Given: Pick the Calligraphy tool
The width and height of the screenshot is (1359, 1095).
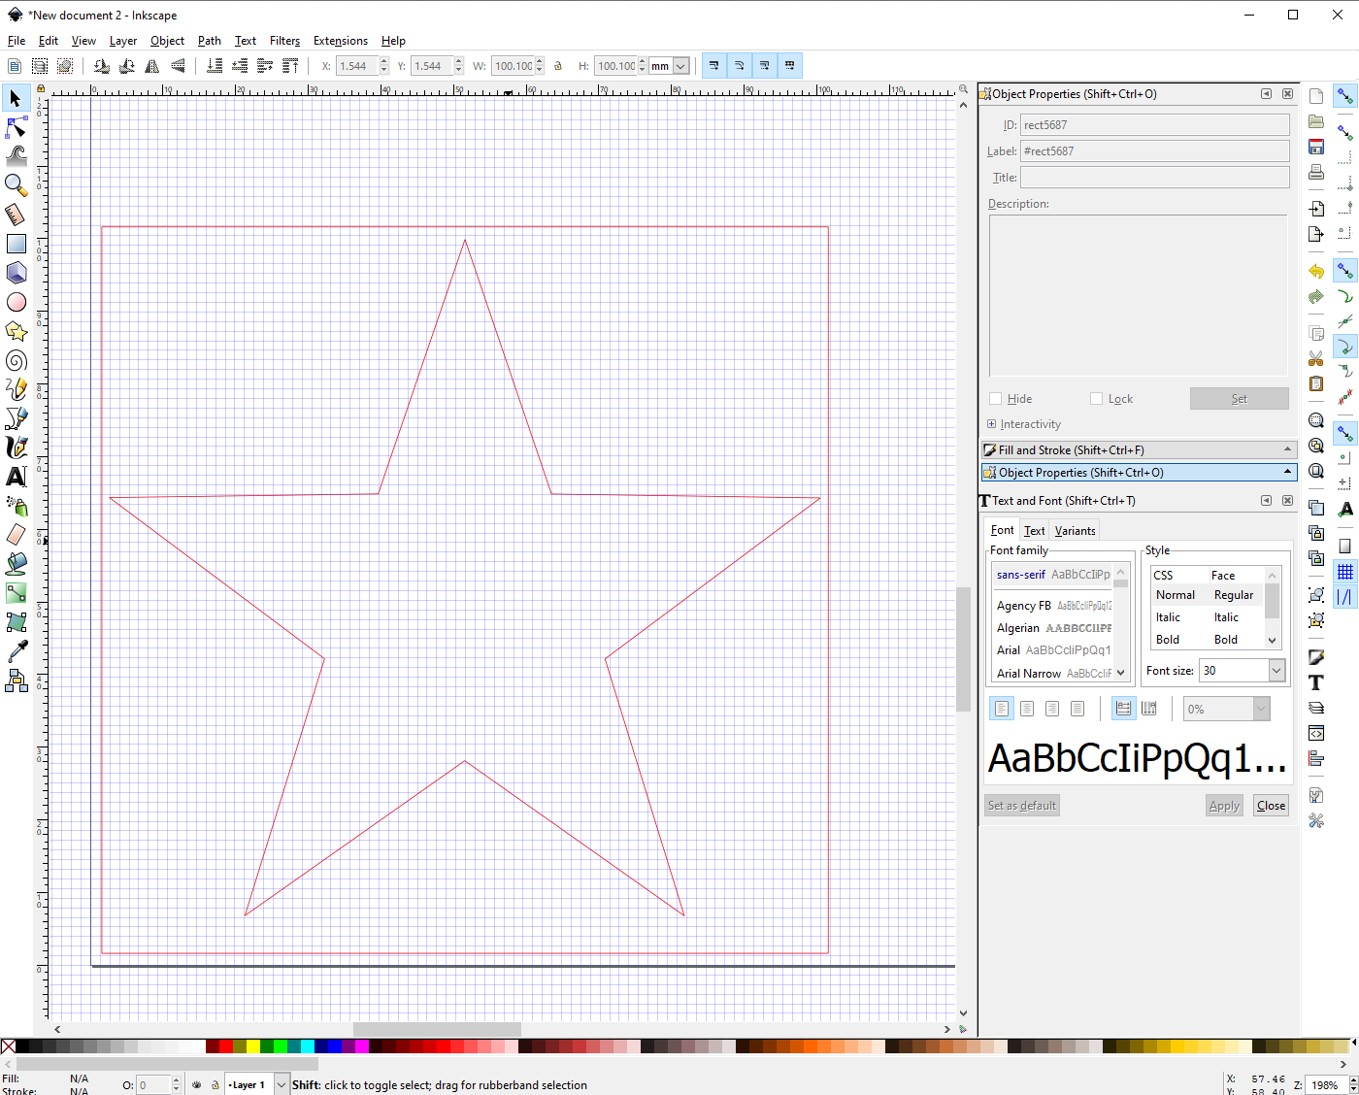Looking at the screenshot, I should point(16,448).
